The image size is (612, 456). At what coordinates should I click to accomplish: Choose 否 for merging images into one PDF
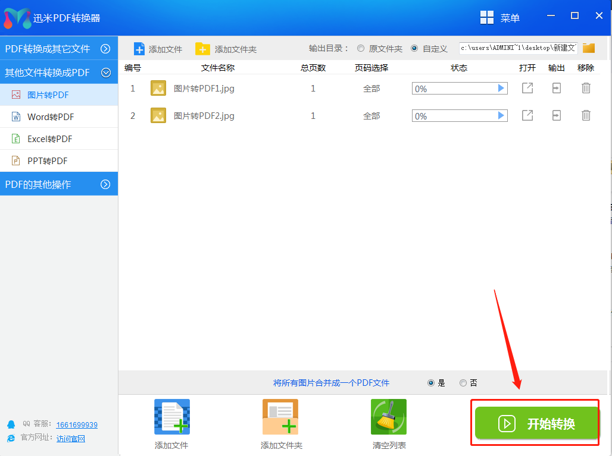tap(463, 383)
